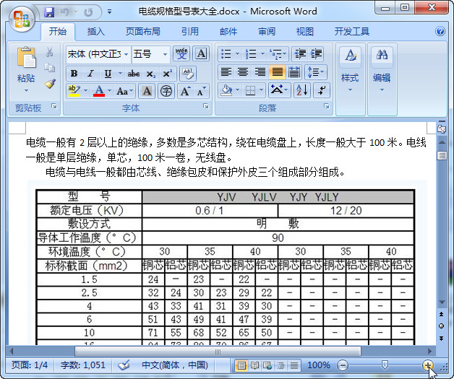Open the 样式 styles gallery
The image size is (454, 379).
point(350,69)
